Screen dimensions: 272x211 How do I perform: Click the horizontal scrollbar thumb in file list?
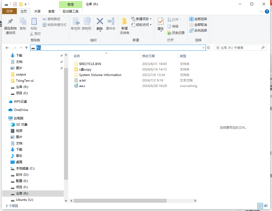[120, 201]
